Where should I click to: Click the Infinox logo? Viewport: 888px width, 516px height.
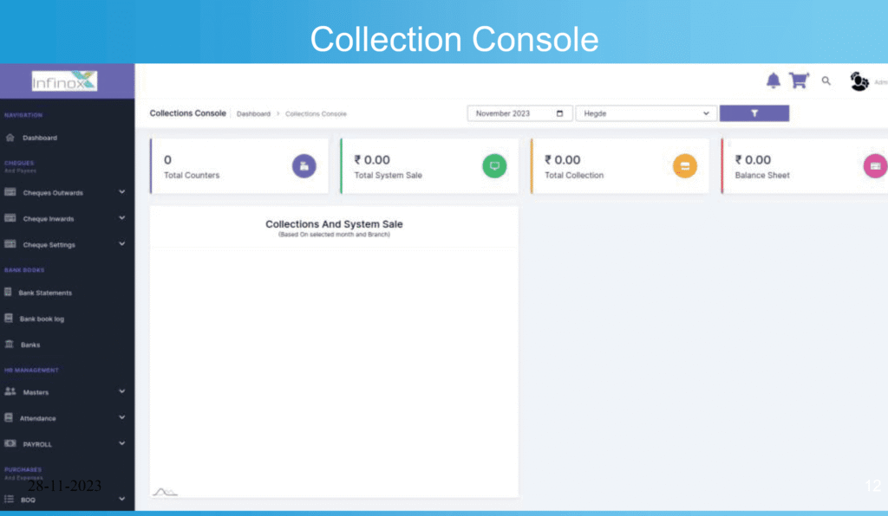[x=65, y=82]
